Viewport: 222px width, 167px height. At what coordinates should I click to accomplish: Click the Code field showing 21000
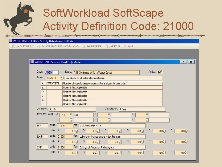[51, 73]
